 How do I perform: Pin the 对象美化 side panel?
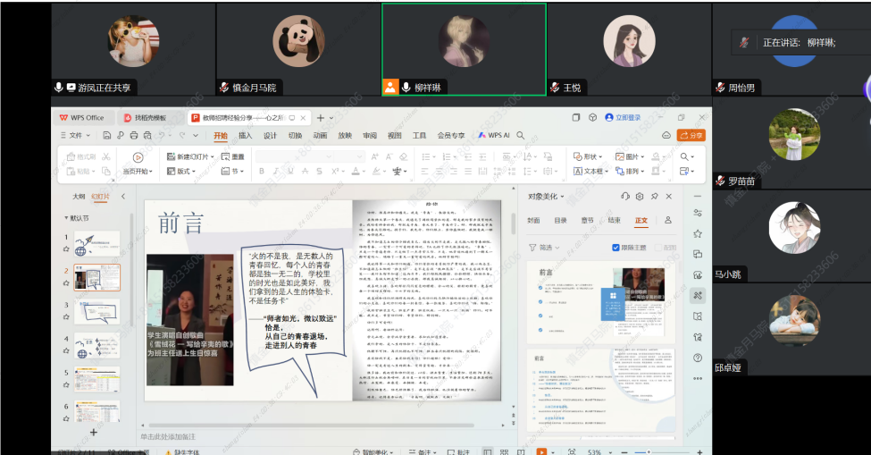(655, 196)
